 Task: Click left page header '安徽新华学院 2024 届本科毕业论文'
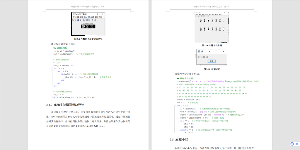point(88,6)
